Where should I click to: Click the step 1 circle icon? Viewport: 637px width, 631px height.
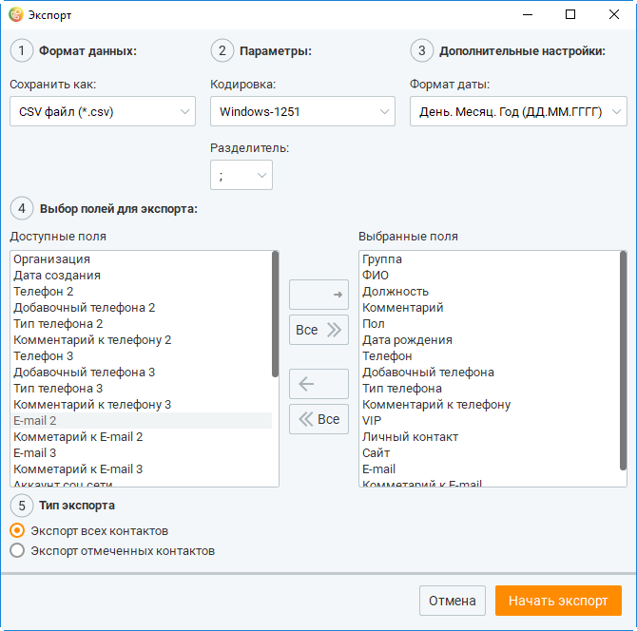click(x=22, y=50)
